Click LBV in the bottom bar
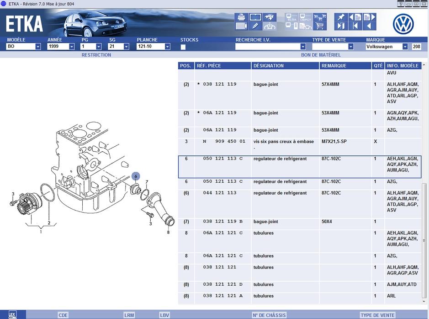Screen dimensions: 429x319 164,315
